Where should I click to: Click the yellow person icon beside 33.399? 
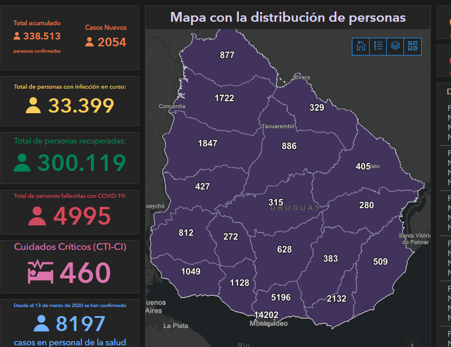pyautogui.click(x=33, y=105)
